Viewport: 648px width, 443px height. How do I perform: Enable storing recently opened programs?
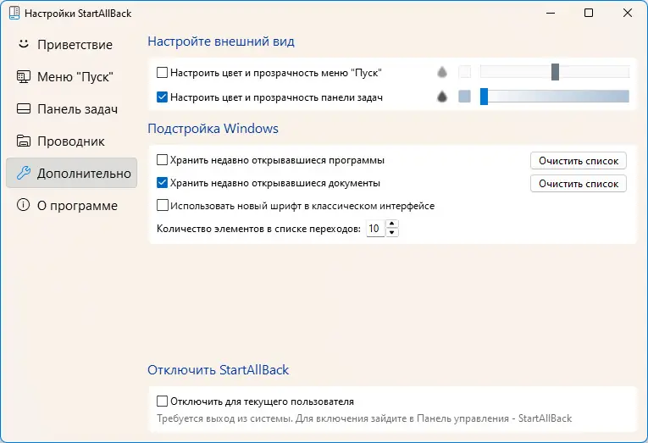point(163,160)
